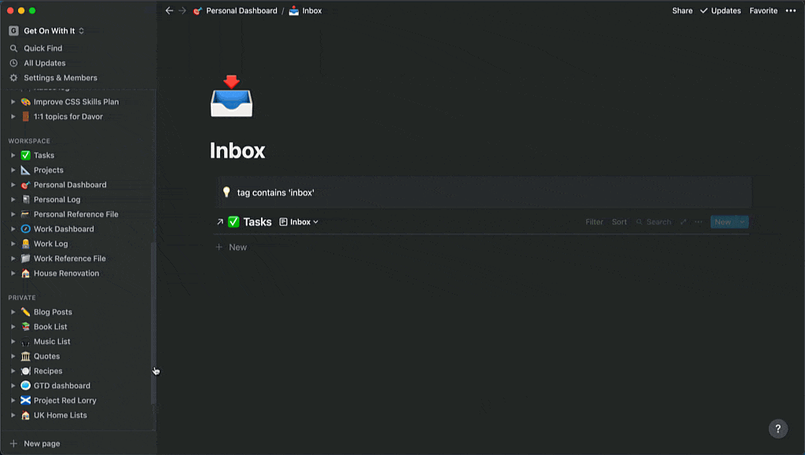The width and height of the screenshot is (805, 455).
Task: Open Tasks database full page via diagonal arrow
Action: pyautogui.click(x=220, y=222)
